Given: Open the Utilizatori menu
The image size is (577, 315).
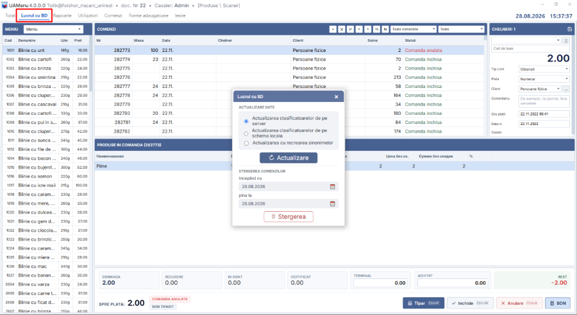Looking at the screenshot, I should coord(88,15).
